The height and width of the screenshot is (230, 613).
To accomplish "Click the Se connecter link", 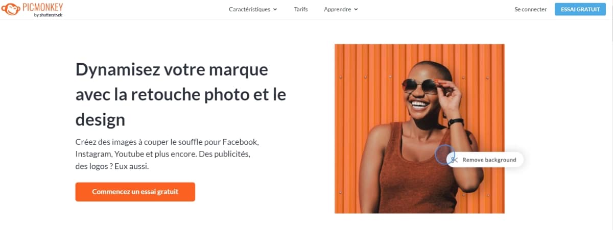I will [530, 9].
